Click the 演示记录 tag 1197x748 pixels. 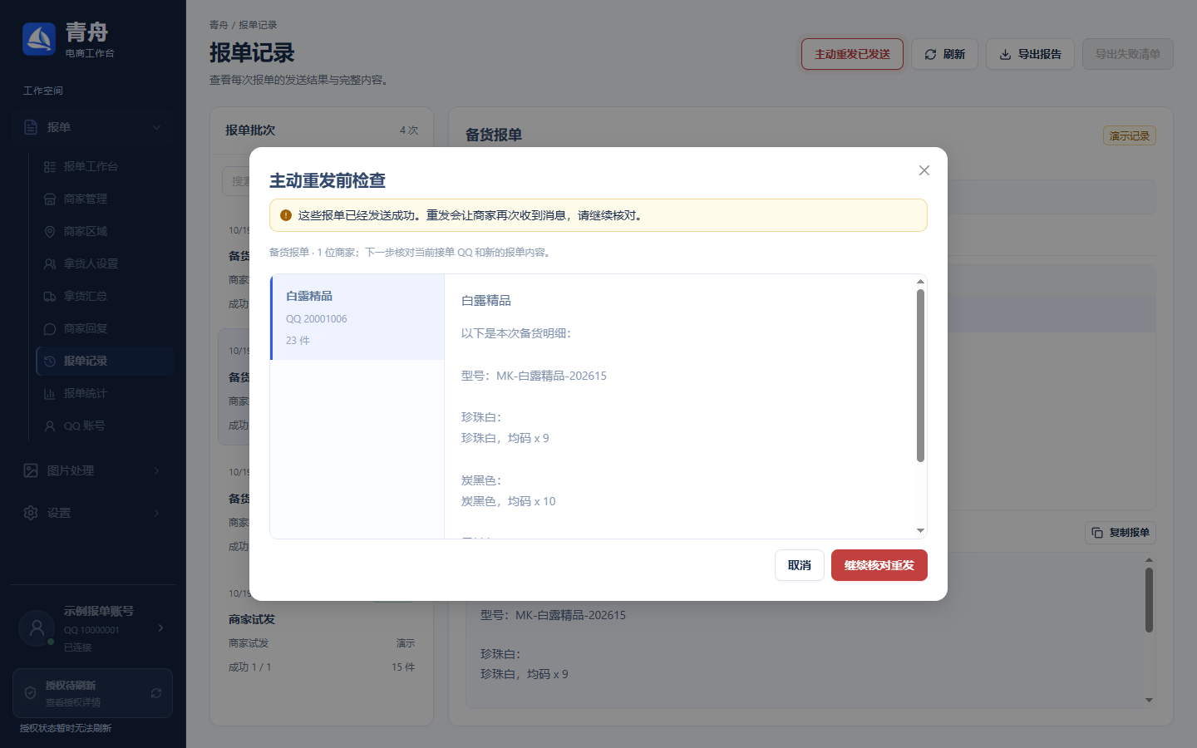tap(1130, 135)
